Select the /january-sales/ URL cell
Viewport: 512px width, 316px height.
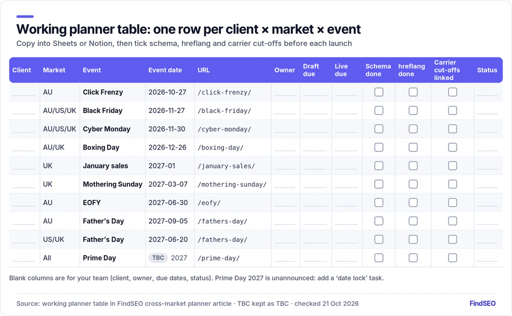[x=226, y=166]
